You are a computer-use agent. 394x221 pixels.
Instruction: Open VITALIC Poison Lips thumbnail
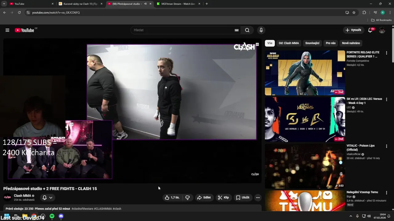305,166
